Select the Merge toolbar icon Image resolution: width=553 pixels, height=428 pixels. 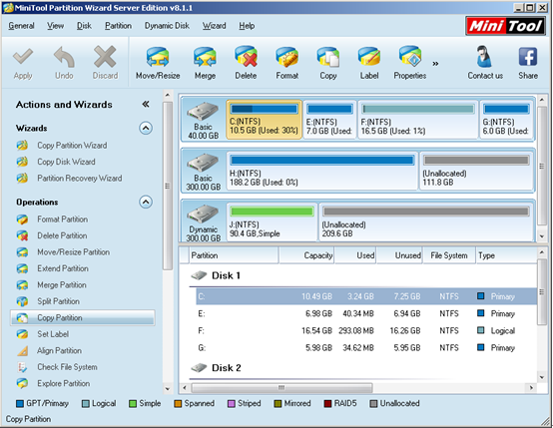coord(205,57)
